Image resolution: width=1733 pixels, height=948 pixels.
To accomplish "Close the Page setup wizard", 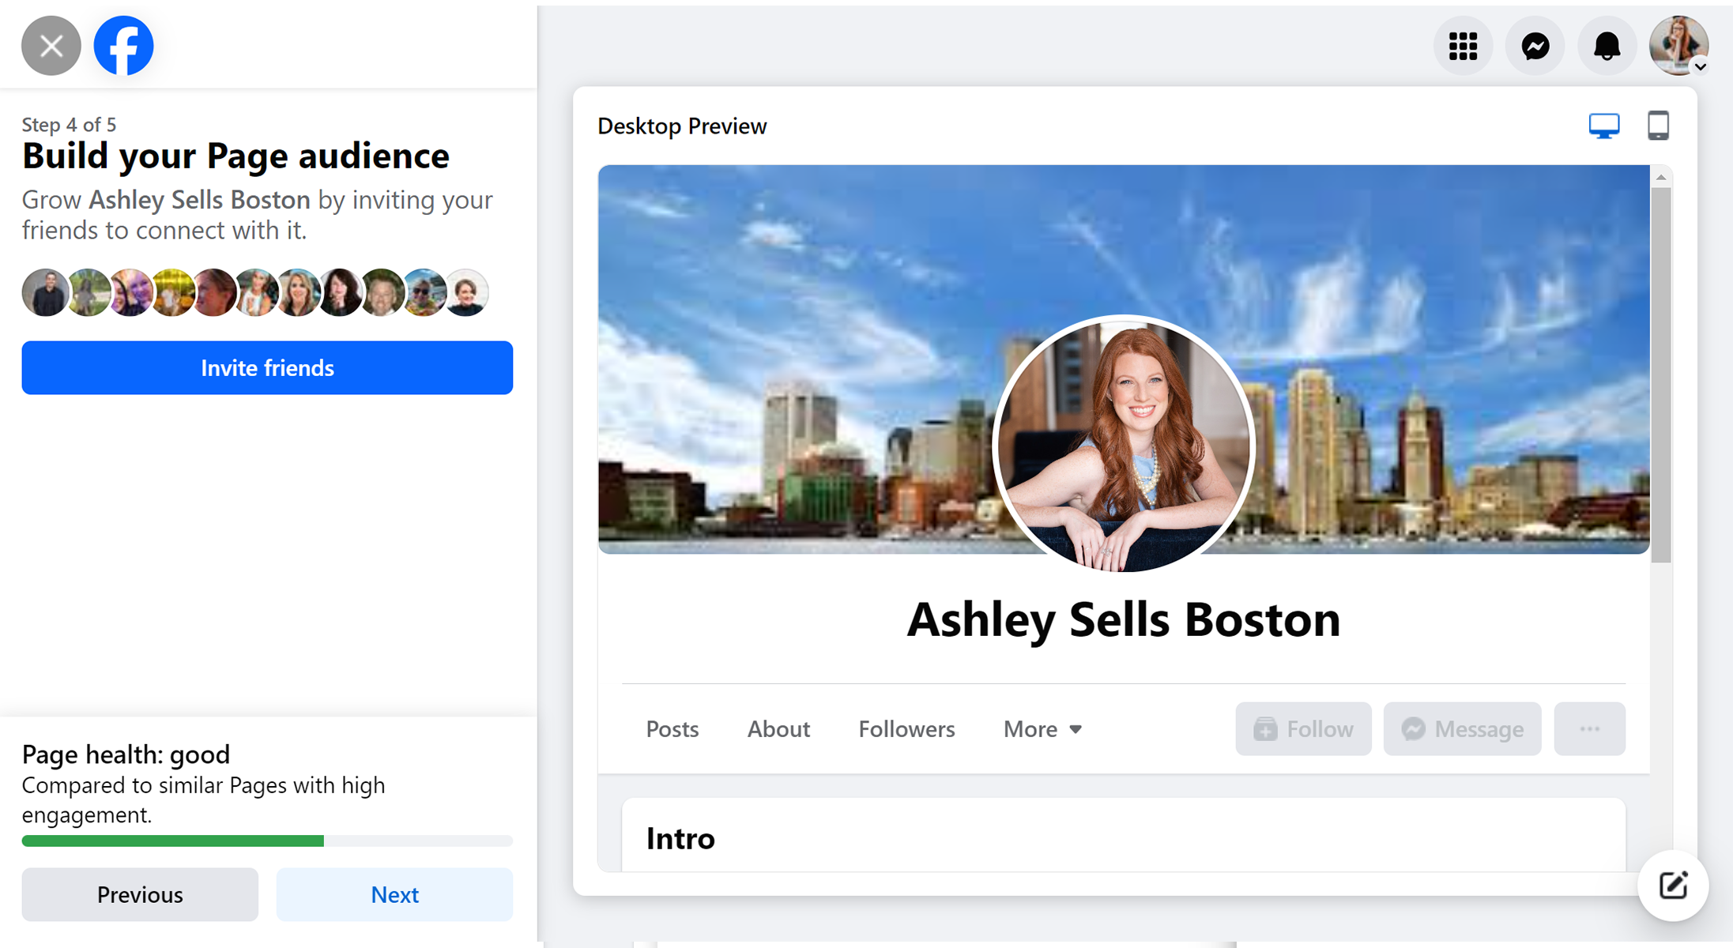I will 51,46.
